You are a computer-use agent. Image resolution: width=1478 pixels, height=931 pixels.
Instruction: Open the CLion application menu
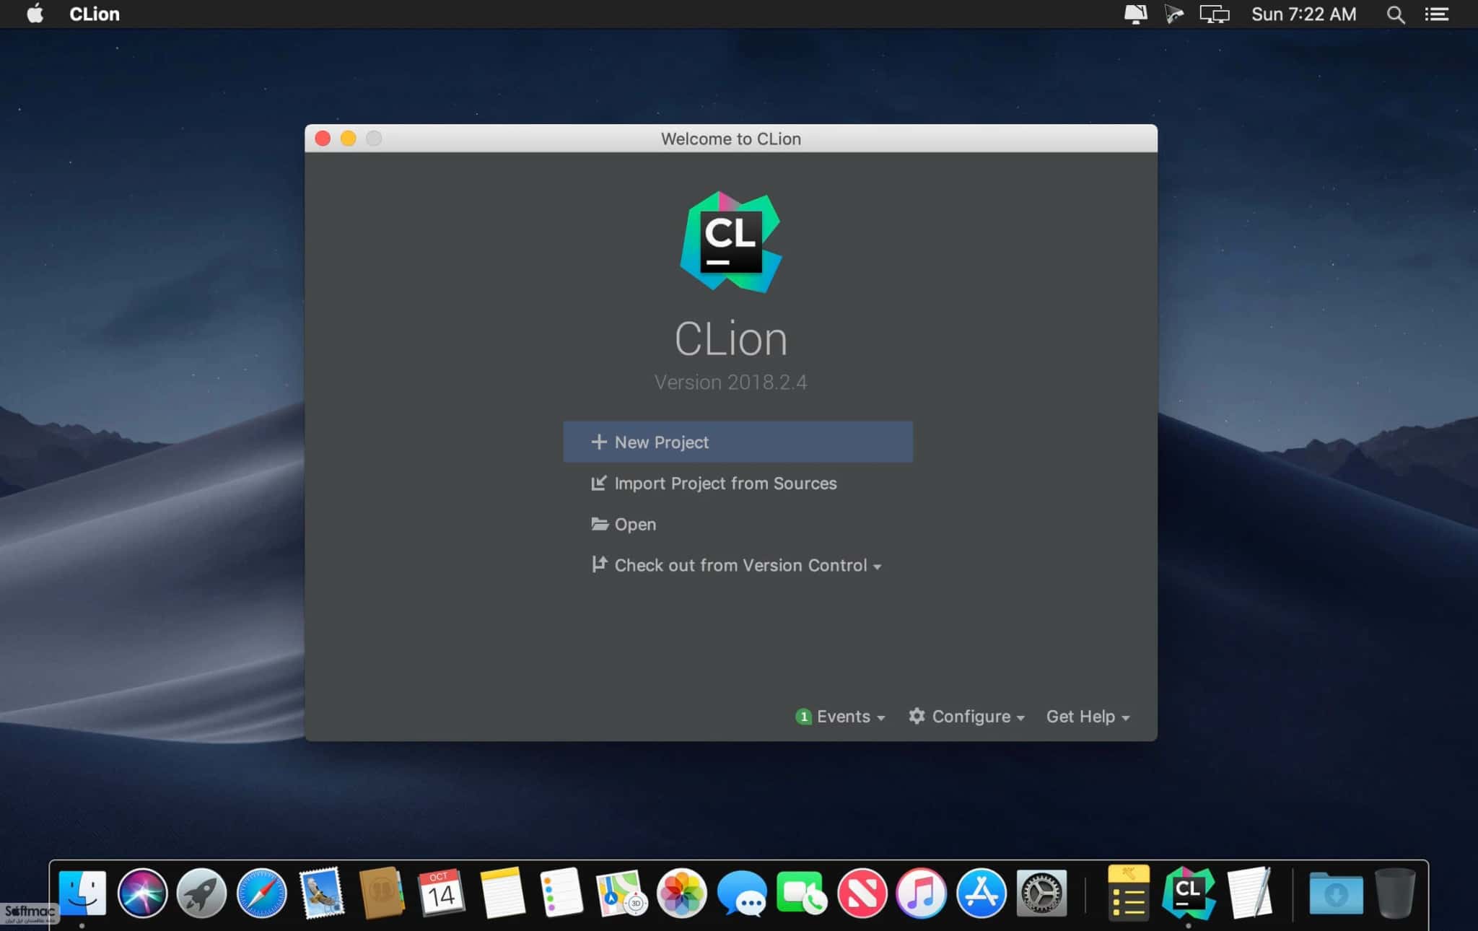point(95,14)
